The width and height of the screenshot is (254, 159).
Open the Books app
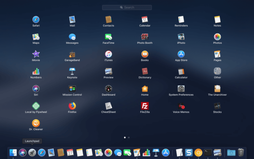tap(145, 54)
